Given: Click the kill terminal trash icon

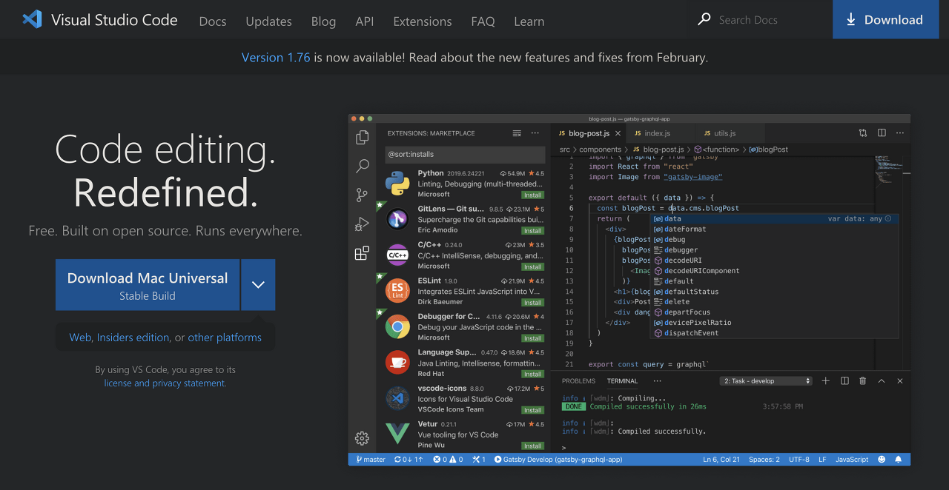Looking at the screenshot, I should 862,380.
